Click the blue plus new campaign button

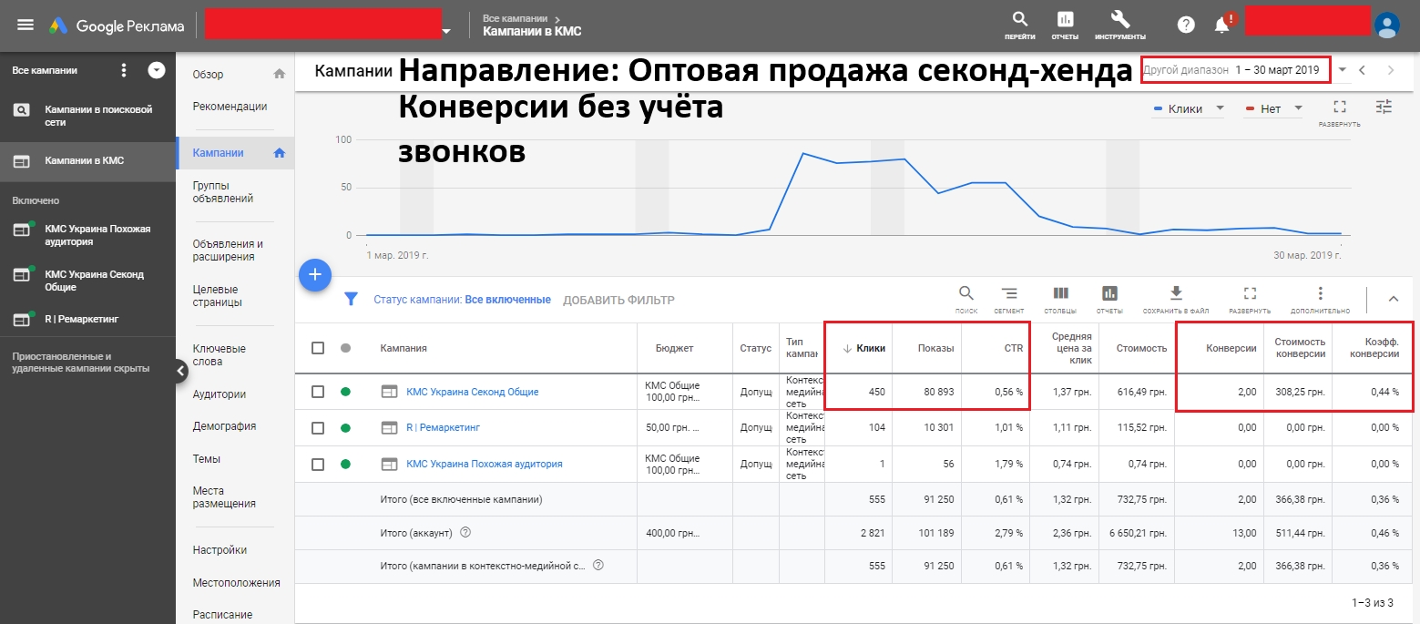coord(315,274)
